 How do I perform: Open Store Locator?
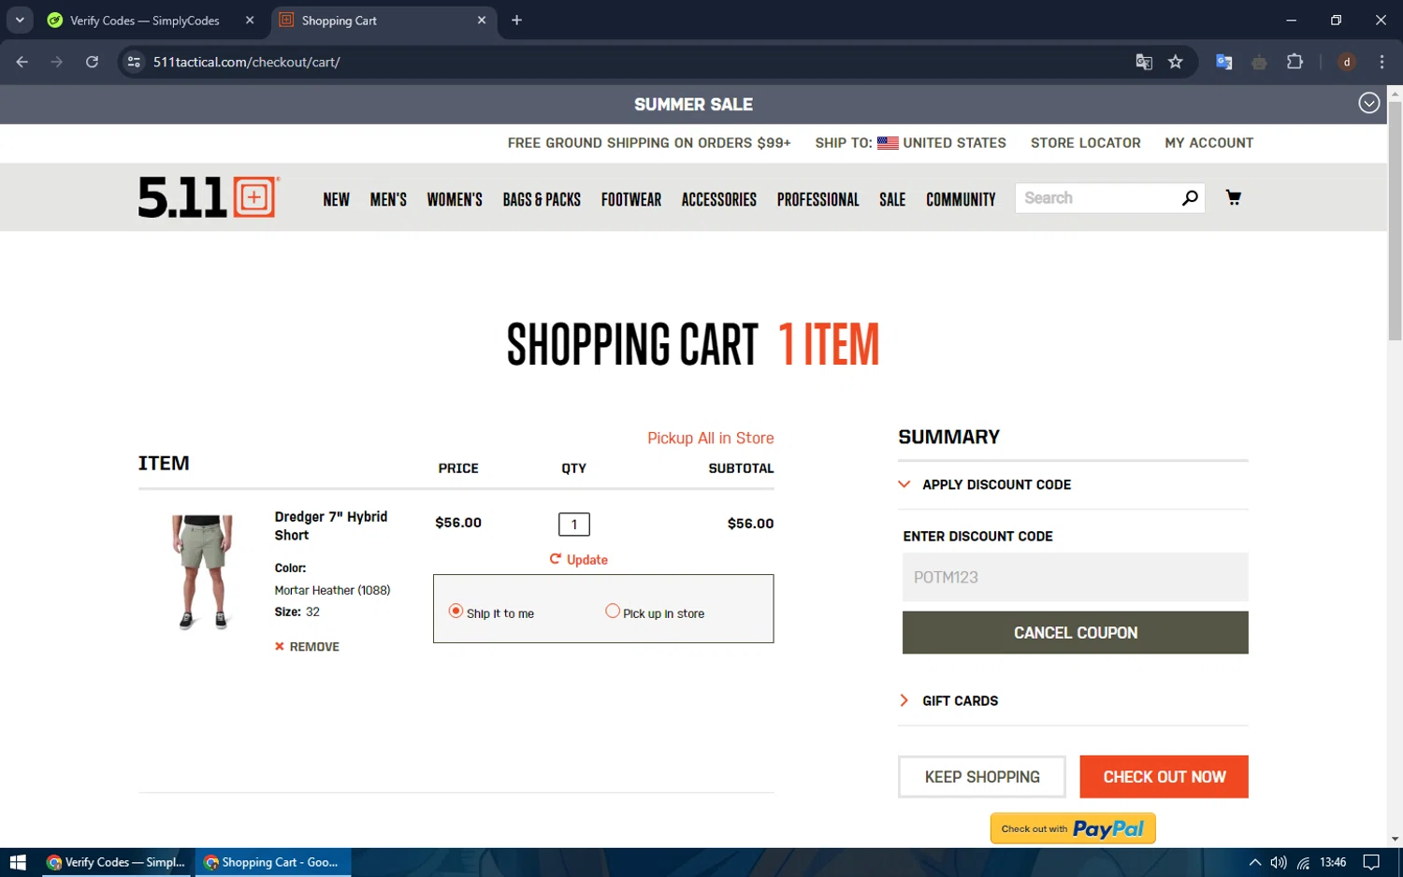pyautogui.click(x=1085, y=143)
